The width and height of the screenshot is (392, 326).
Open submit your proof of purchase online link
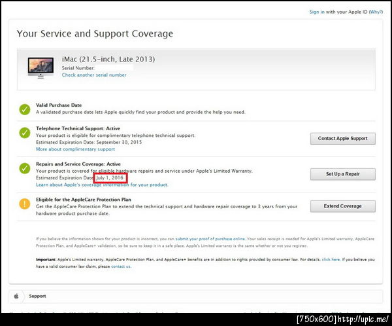(210, 239)
